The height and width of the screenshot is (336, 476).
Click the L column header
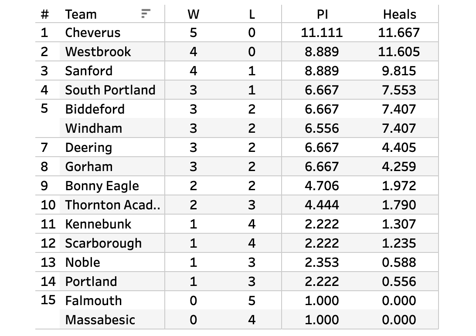252,14
